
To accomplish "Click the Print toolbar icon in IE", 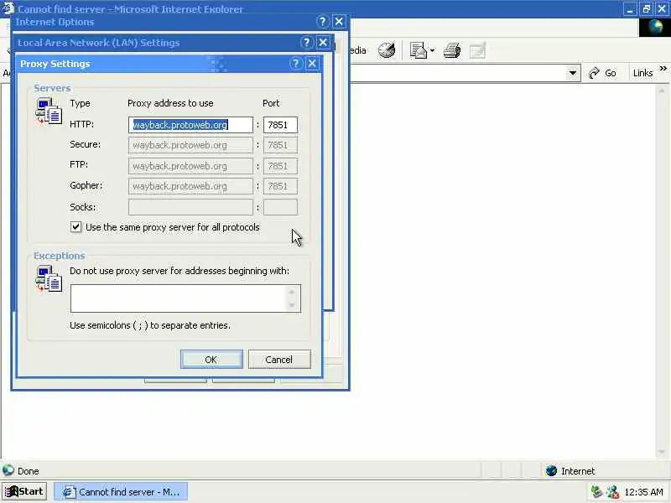I will [452, 50].
